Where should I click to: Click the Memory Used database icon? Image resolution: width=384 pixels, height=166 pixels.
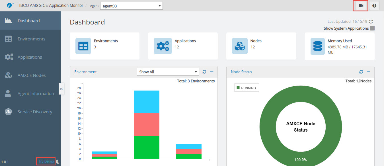click(317, 46)
